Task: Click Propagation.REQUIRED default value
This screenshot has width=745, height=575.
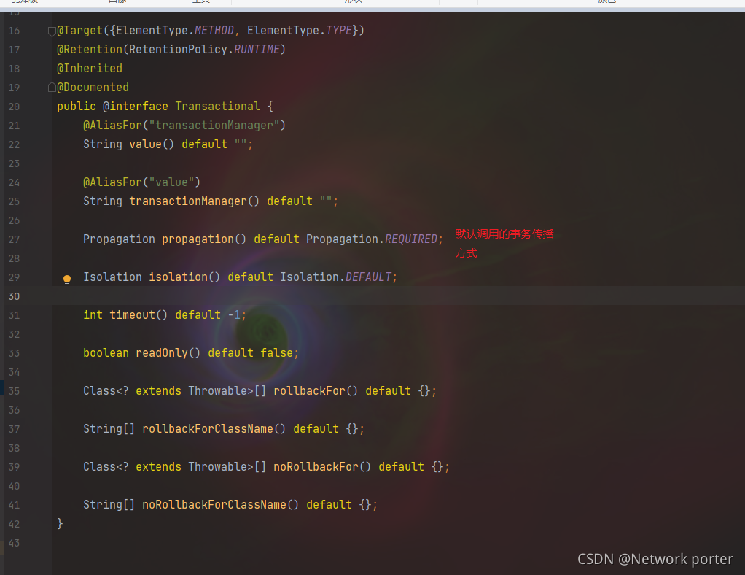Action: [372, 239]
